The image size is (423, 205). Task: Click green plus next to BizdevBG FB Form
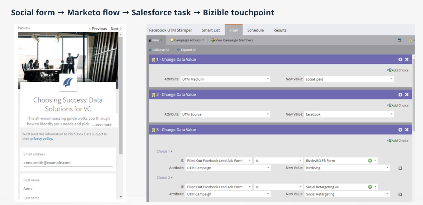[x=370, y=161]
